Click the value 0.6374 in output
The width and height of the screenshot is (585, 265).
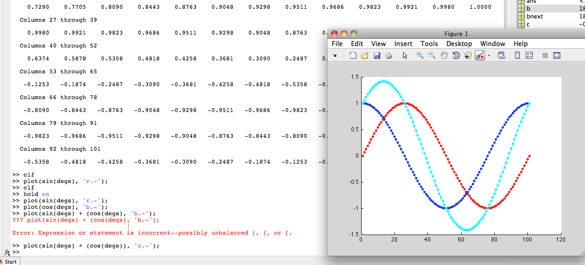(38, 59)
